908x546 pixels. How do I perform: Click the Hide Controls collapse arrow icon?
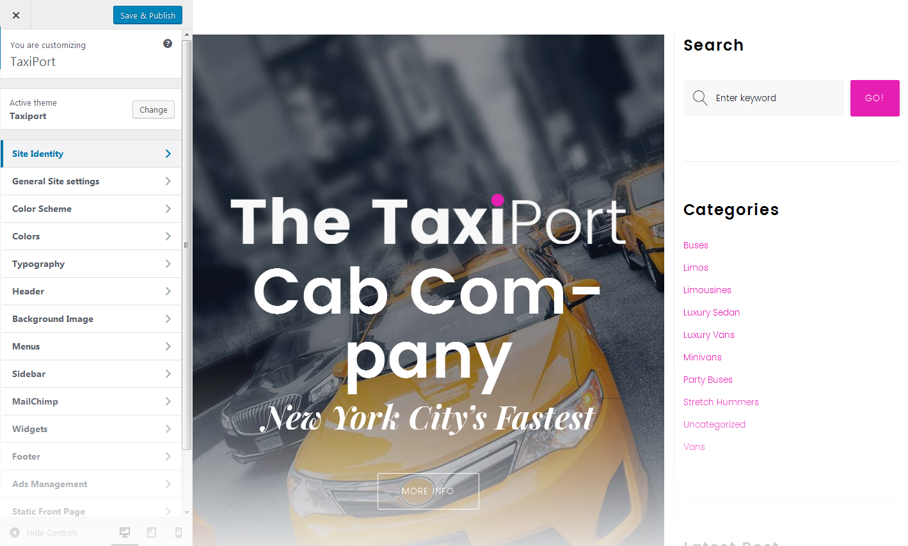(x=15, y=533)
